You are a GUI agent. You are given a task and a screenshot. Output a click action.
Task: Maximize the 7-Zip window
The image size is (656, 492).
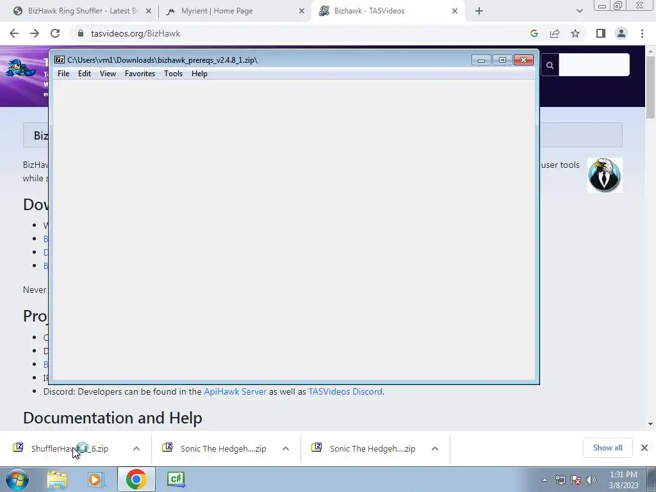click(502, 60)
